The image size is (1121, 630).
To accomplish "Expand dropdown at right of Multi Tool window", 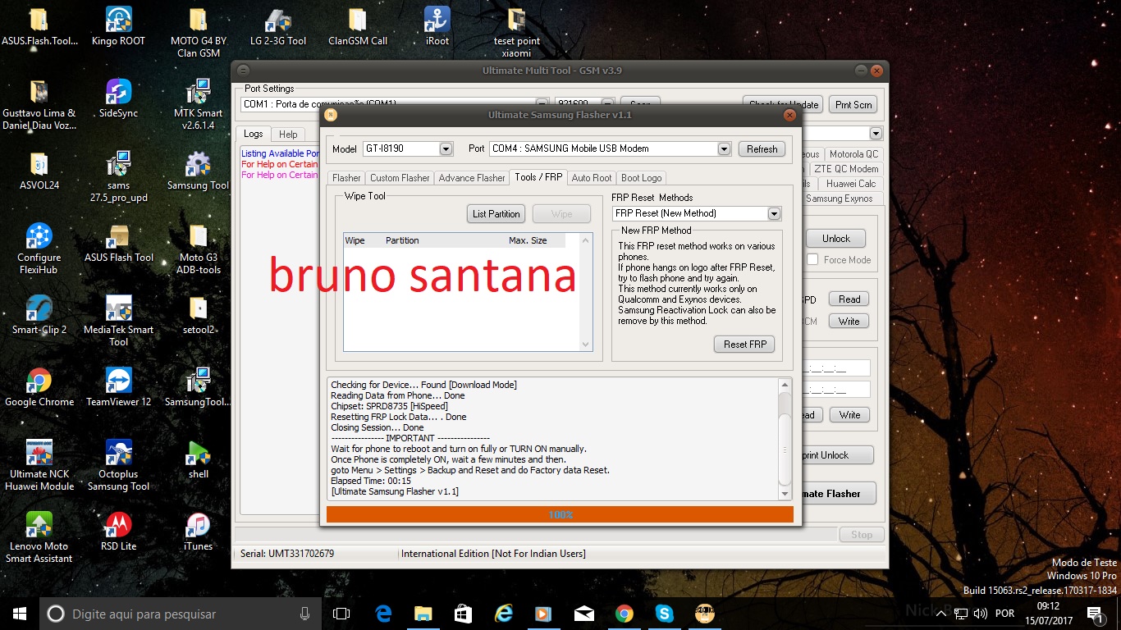I will [x=876, y=134].
